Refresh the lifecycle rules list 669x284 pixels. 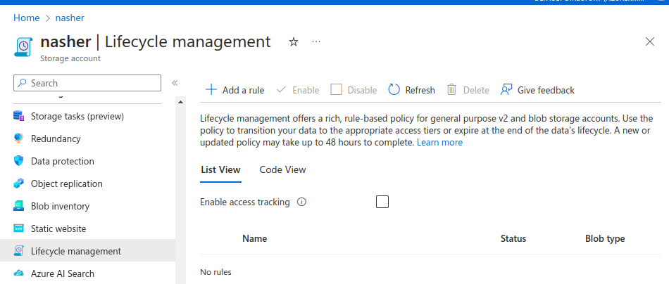coord(412,90)
